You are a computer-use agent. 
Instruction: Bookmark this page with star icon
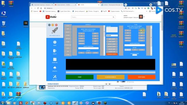tap(129, 8)
